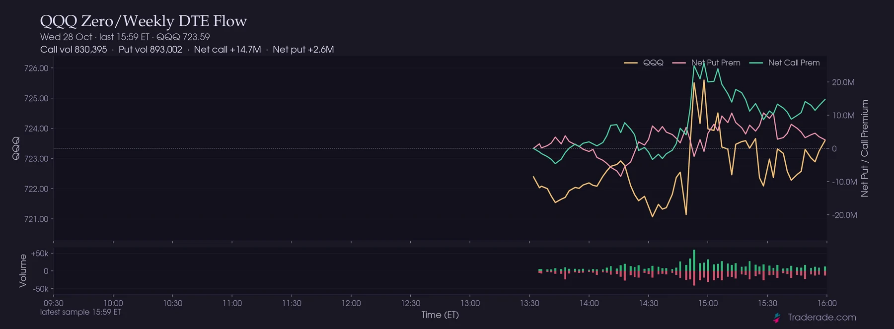Click the teal Net Call Prem legend swatch
Image resolution: width=894 pixels, height=329 pixels.
756,63
